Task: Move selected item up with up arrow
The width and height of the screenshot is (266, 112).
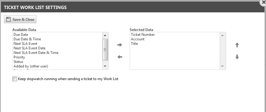Action: click(237, 45)
